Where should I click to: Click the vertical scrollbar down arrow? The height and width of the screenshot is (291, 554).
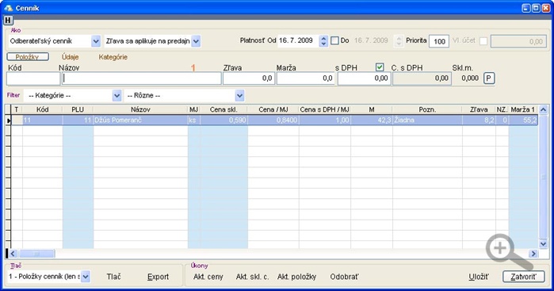coord(544,243)
